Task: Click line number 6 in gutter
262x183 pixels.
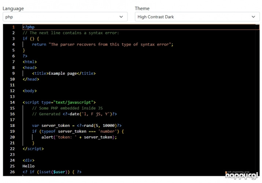Action: (13, 56)
